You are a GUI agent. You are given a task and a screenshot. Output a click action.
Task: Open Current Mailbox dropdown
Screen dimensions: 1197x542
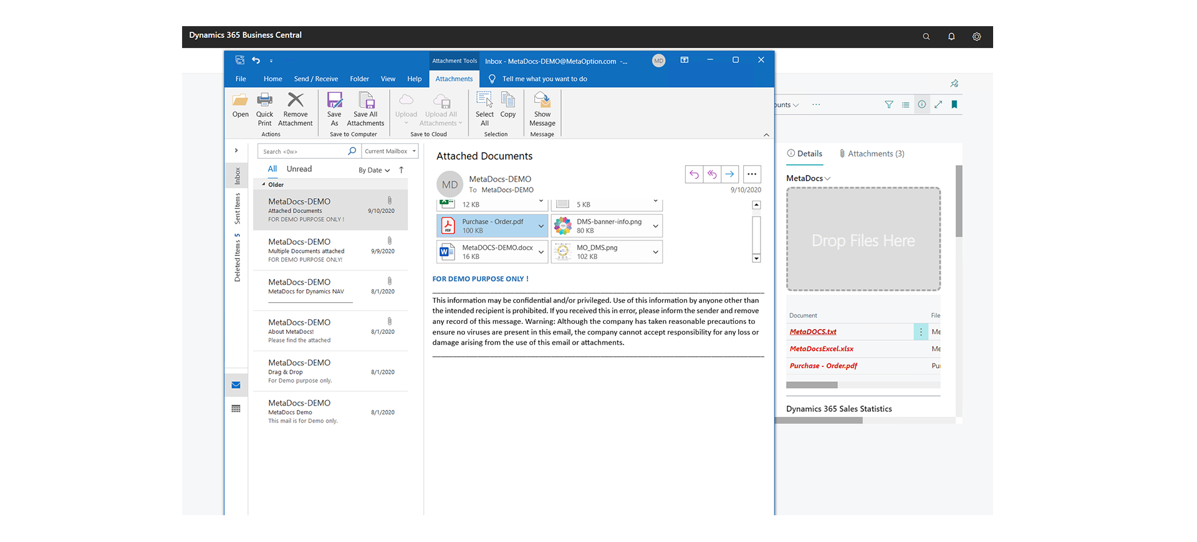[x=390, y=151]
